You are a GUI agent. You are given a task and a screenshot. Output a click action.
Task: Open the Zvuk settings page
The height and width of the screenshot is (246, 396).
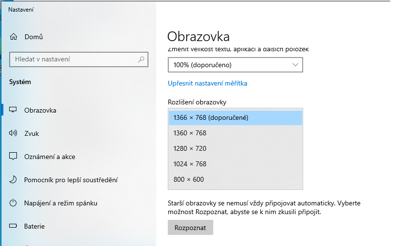(32, 133)
